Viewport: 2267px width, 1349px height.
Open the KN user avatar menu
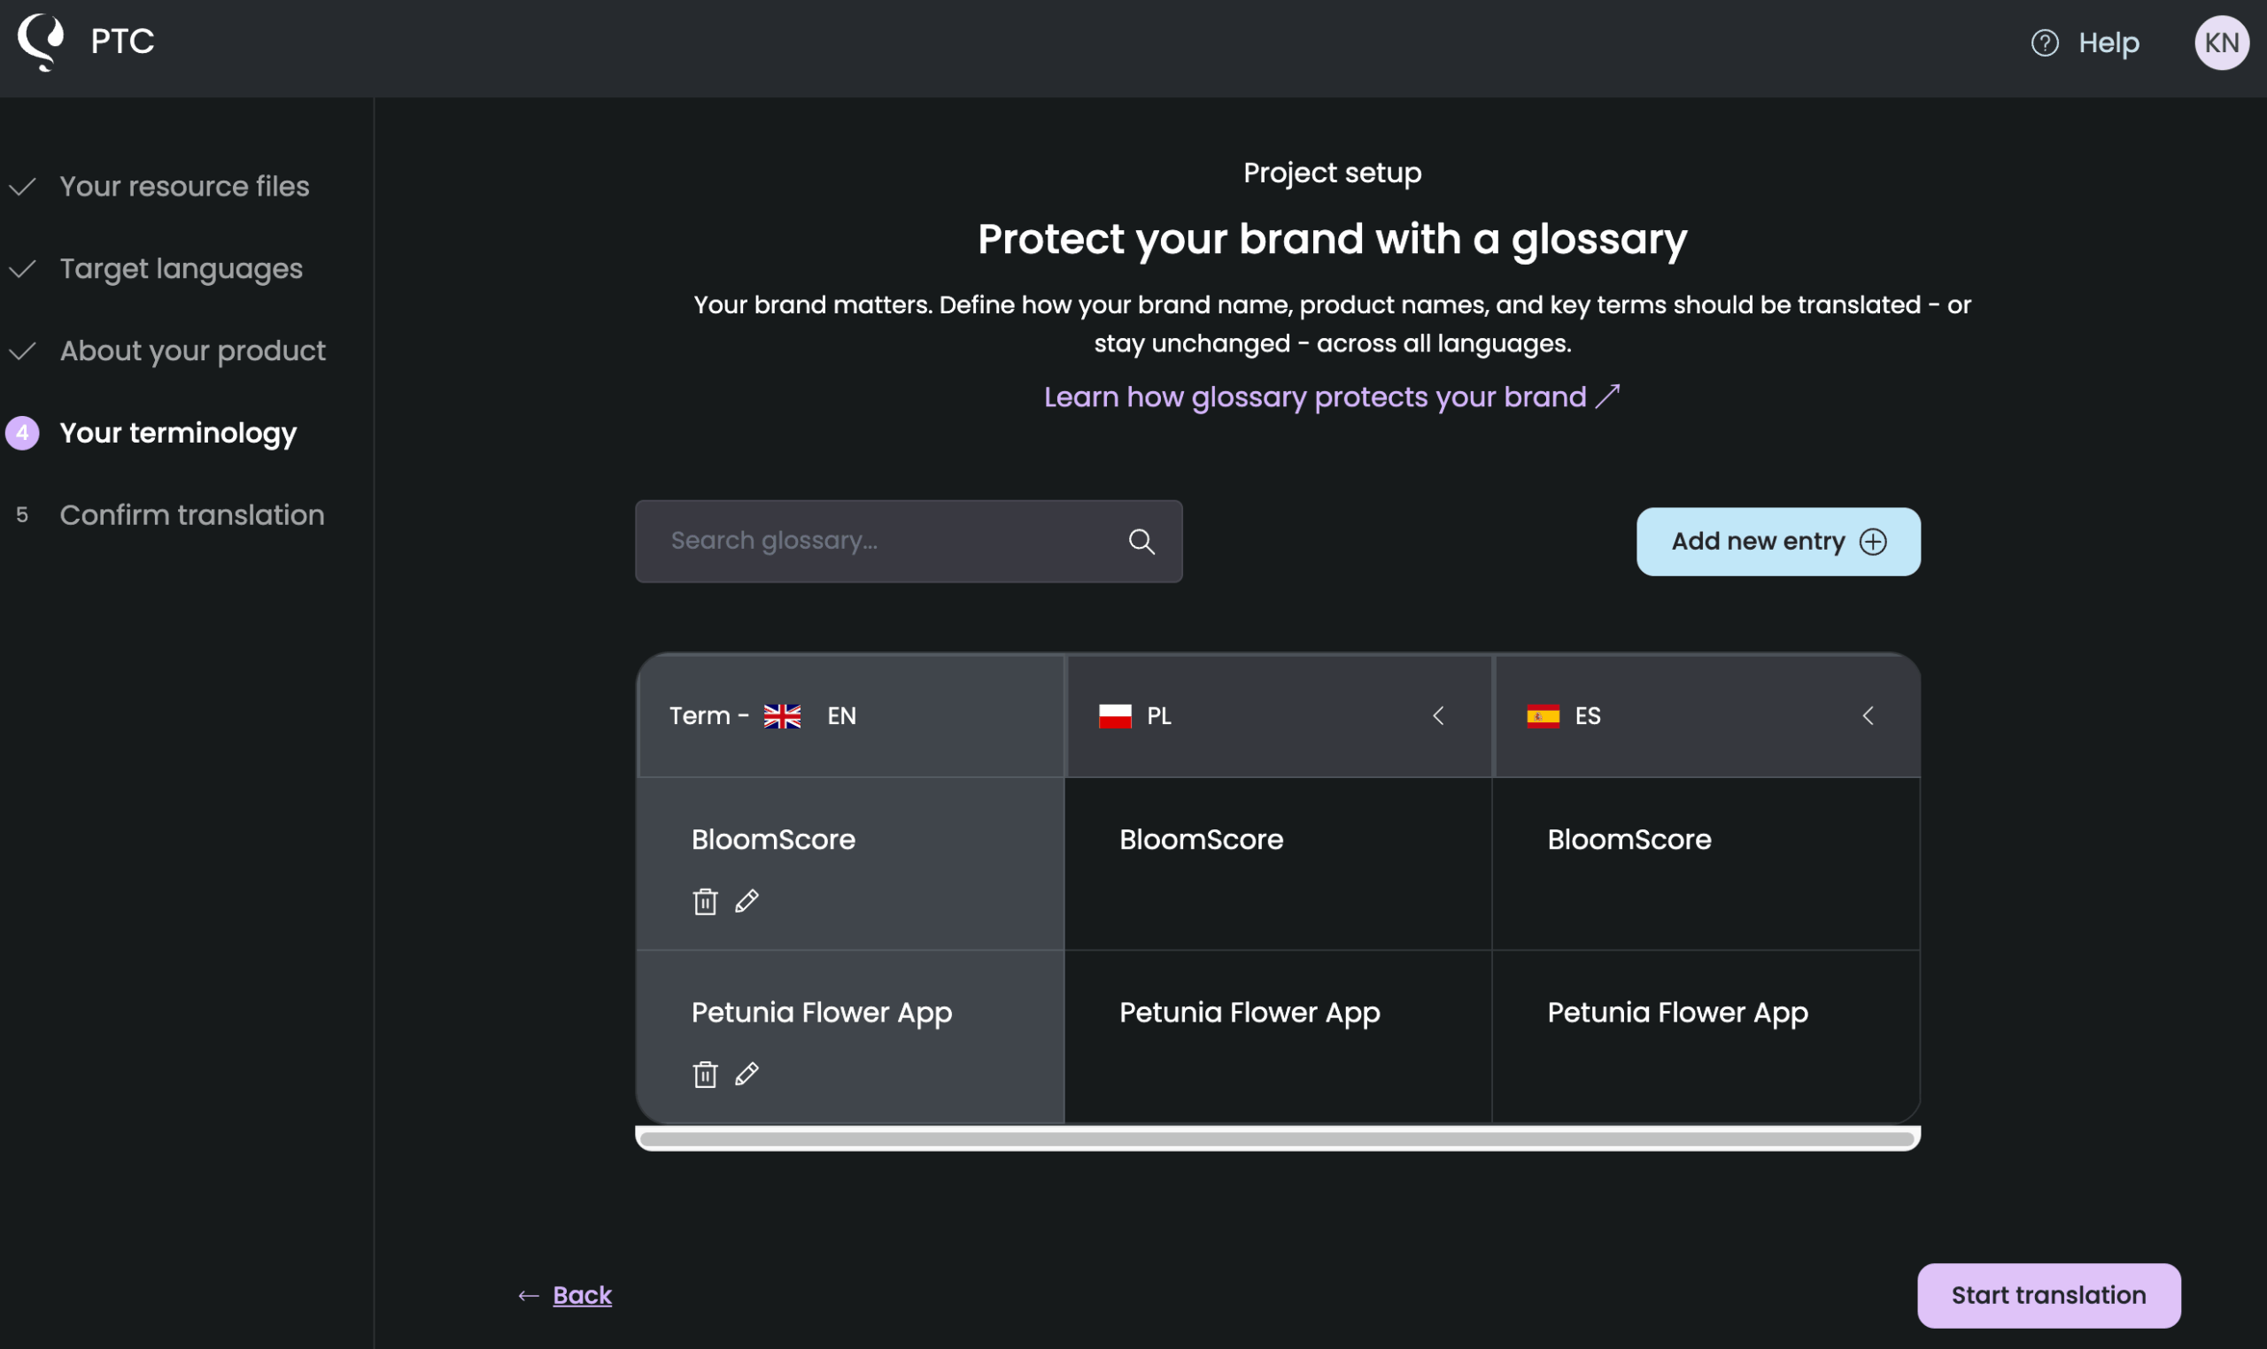tap(2222, 42)
